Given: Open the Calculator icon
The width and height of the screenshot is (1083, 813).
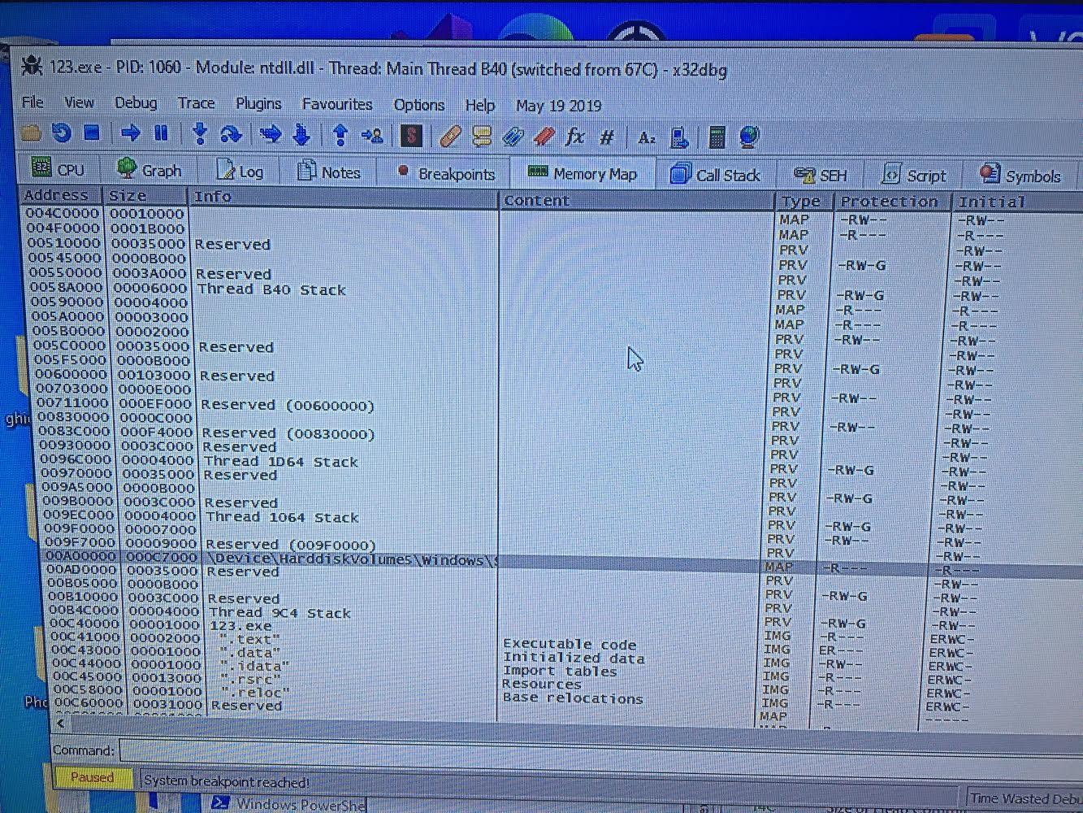Looking at the screenshot, I should tap(717, 138).
